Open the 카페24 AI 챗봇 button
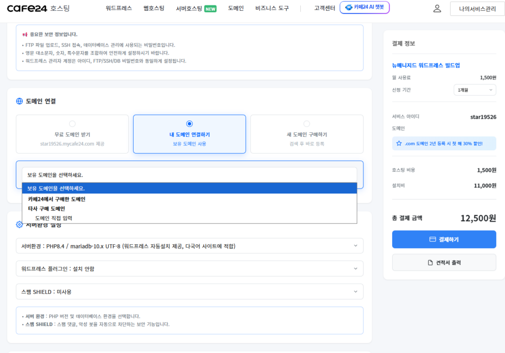Image resolution: width=505 pixels, height=353 pixels. pyautogui.click(x=364, y=8)
